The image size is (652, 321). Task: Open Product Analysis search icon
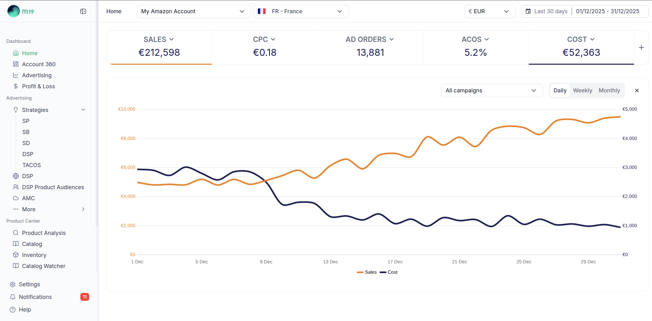15,233
